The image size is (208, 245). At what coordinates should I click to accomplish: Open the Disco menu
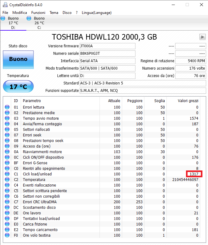[x=67, y=13]
